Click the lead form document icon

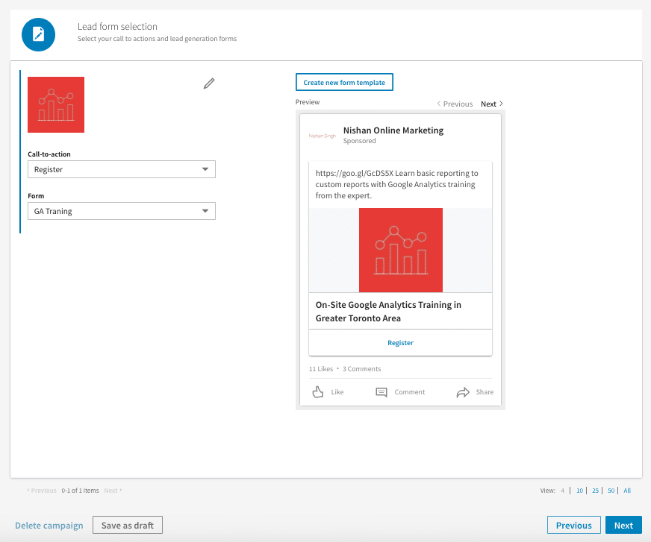point(39,34)
